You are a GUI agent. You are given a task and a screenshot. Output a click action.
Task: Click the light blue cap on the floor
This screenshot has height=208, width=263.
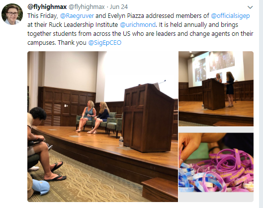tap(41, 187)
